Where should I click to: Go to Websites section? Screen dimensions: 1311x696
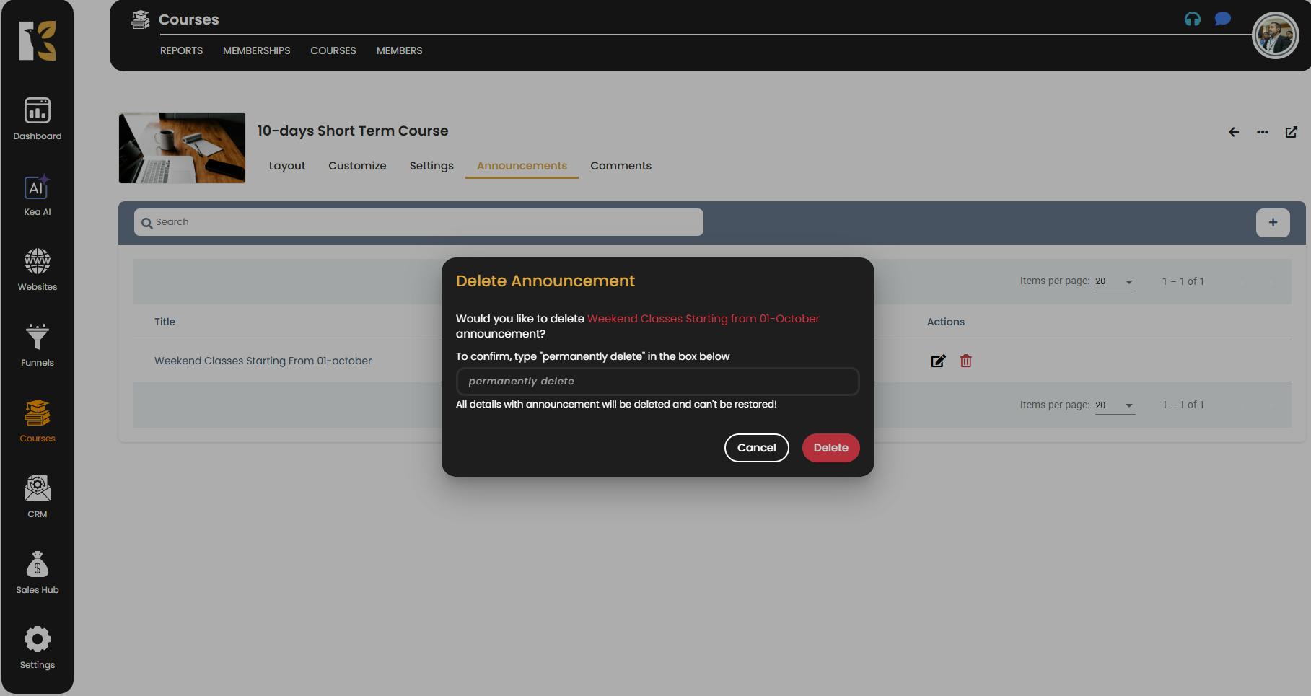(37, 270)
